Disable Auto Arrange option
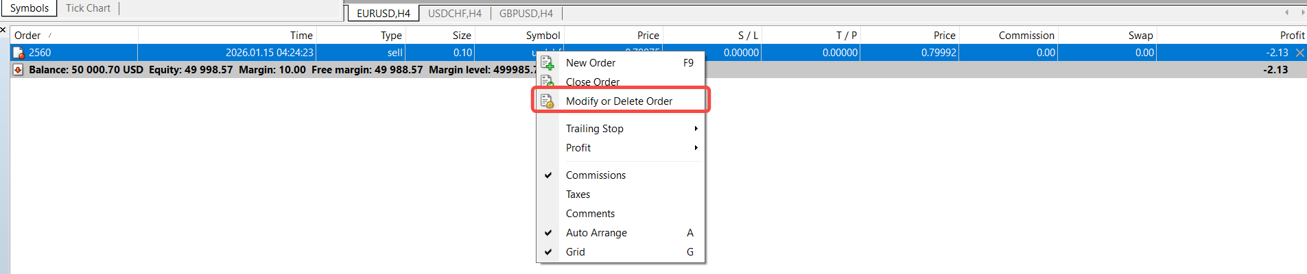This screenshot has width=1307, height=274. tap(596, 233)
